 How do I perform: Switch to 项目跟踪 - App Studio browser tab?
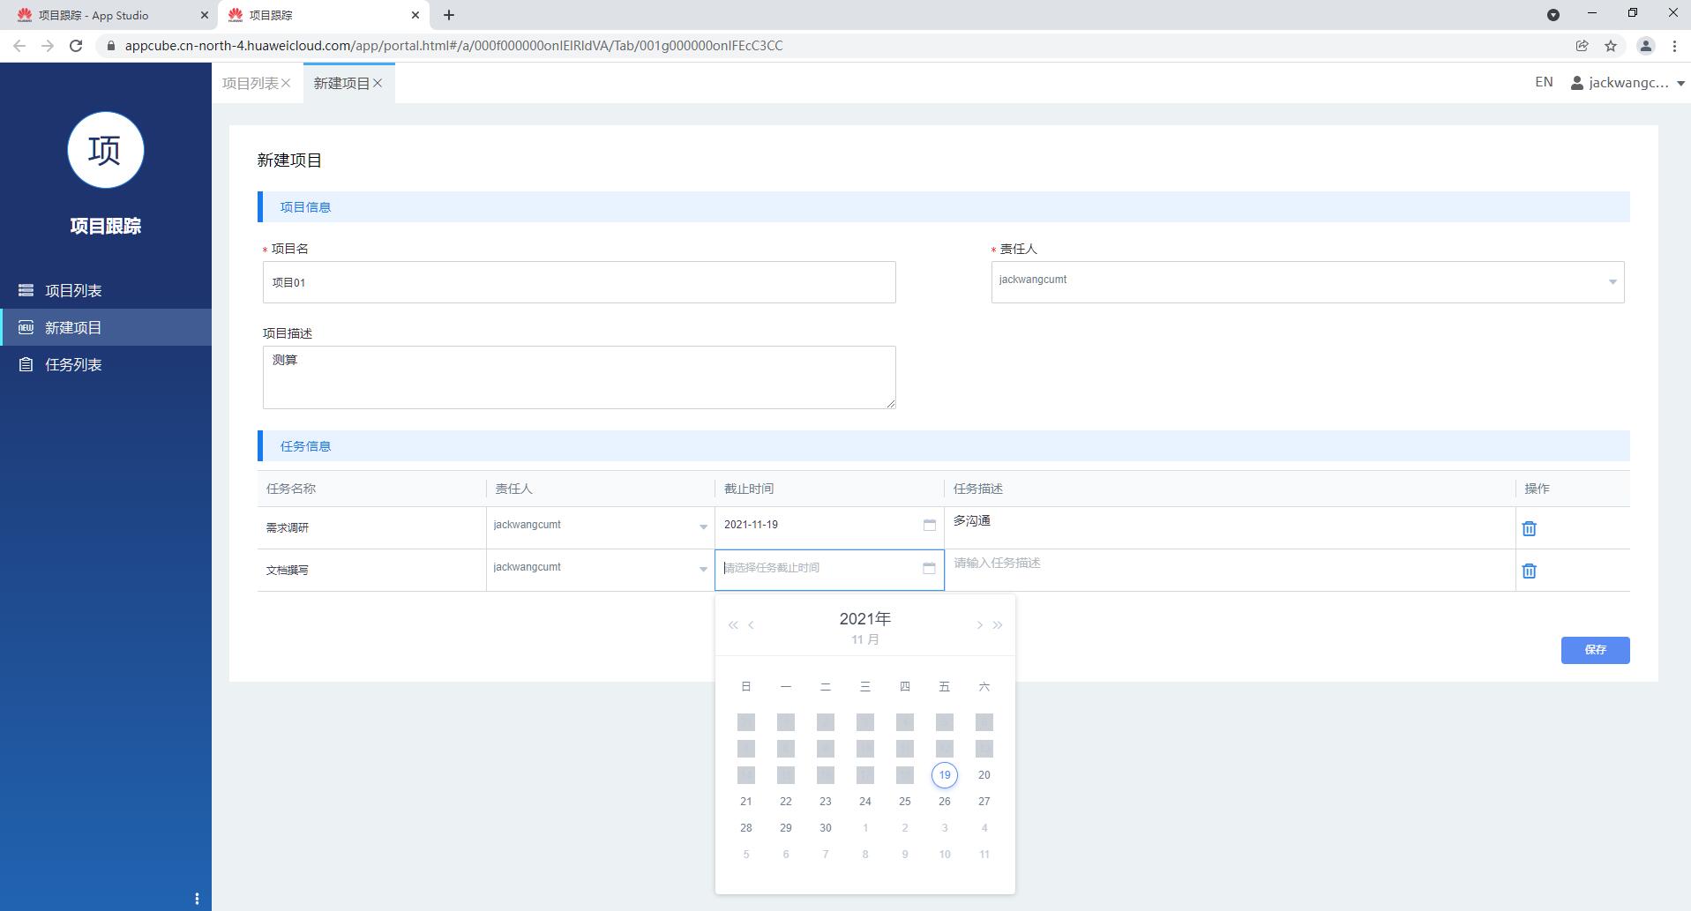106,15
